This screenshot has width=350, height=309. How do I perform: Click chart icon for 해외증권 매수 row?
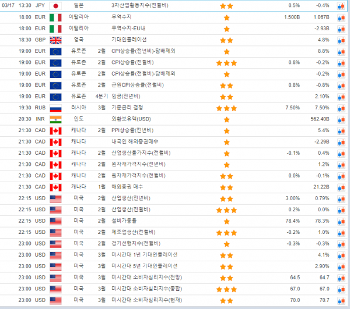tap(340, 187)
